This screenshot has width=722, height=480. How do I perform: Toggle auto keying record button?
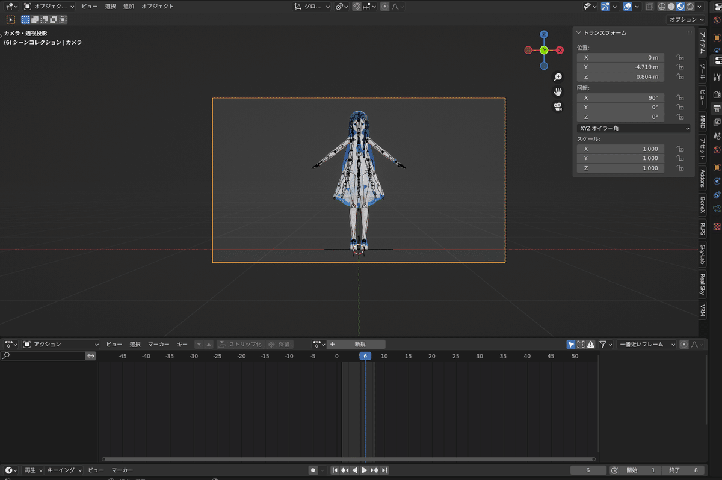(313, 470)
